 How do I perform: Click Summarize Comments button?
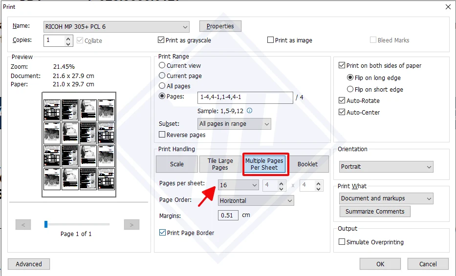375,211
